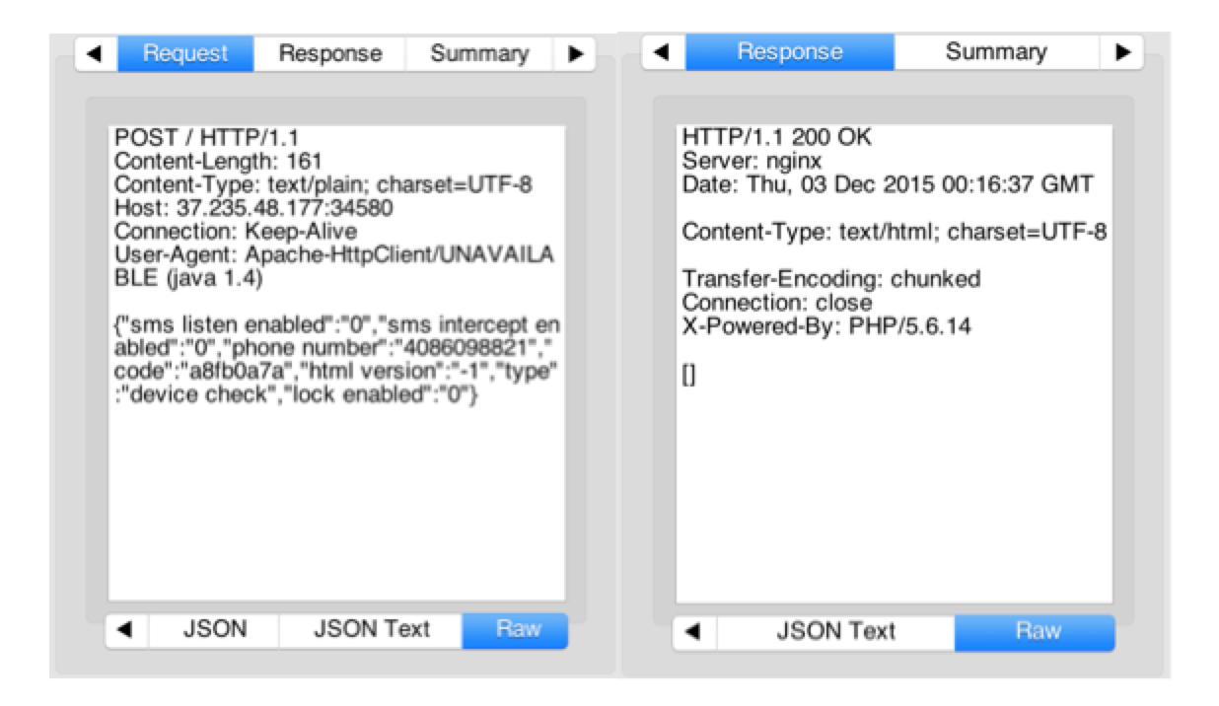Click the left arrow beside the Request tab
This screenshot has width=1219, height=706.
[x=96, y=54]
